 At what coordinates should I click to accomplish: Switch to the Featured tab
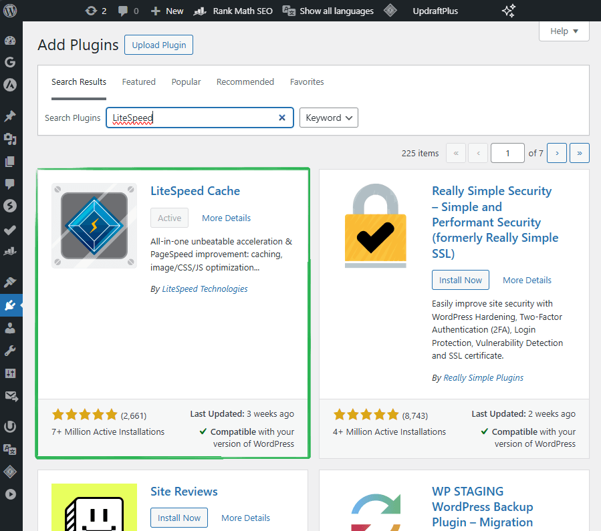click(x=139, y=82)
